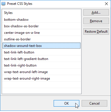This screenshot has width=111, height=112.
Task: Select the bottom-shadow style
Action: (x=41, y=20)
